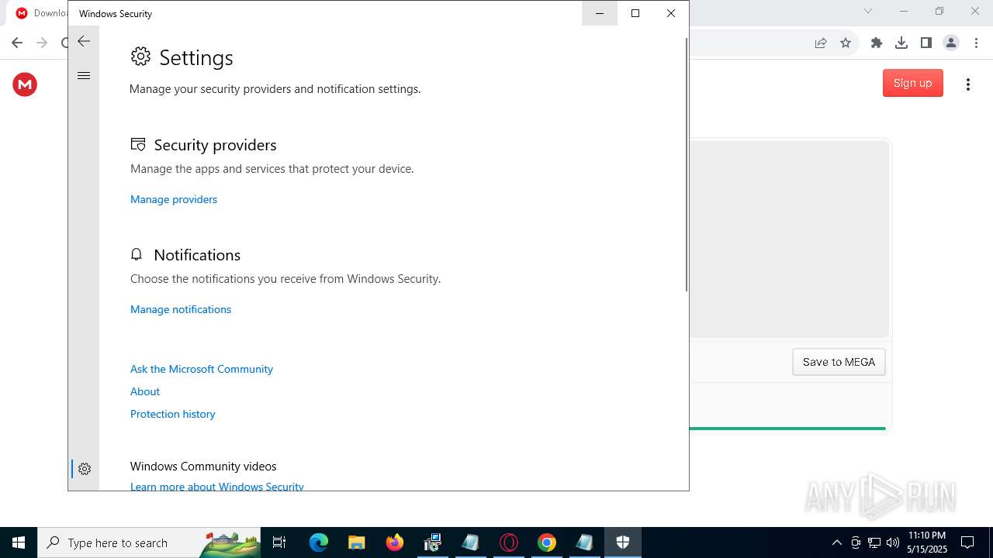The height and width of the screenshot is (558, 993).
Task: Open Manage notifications link
Action: (x=181, y=309)
